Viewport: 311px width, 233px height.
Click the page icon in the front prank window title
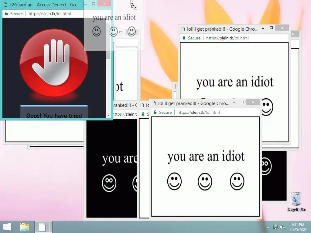coord(154,103)
